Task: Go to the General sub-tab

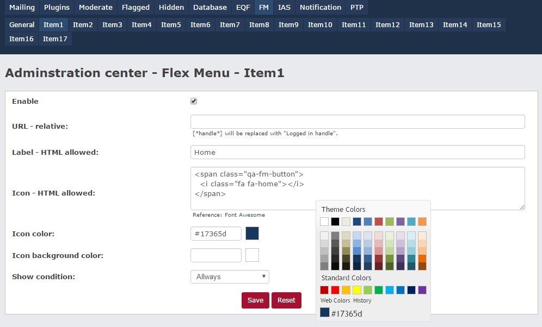Action: 22,25
